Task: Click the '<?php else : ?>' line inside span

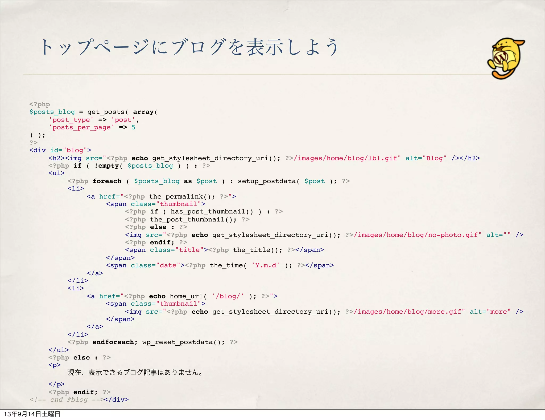Action: pyautogui.click(x=156, y=227)
